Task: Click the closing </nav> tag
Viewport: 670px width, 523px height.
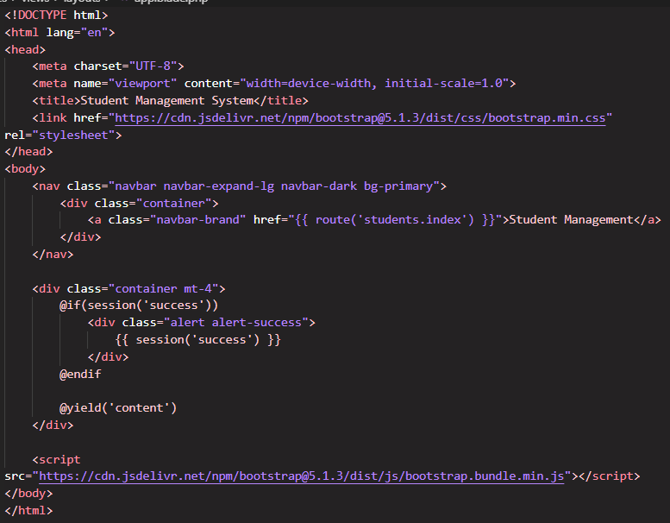Action: click(x=53, y=255)
